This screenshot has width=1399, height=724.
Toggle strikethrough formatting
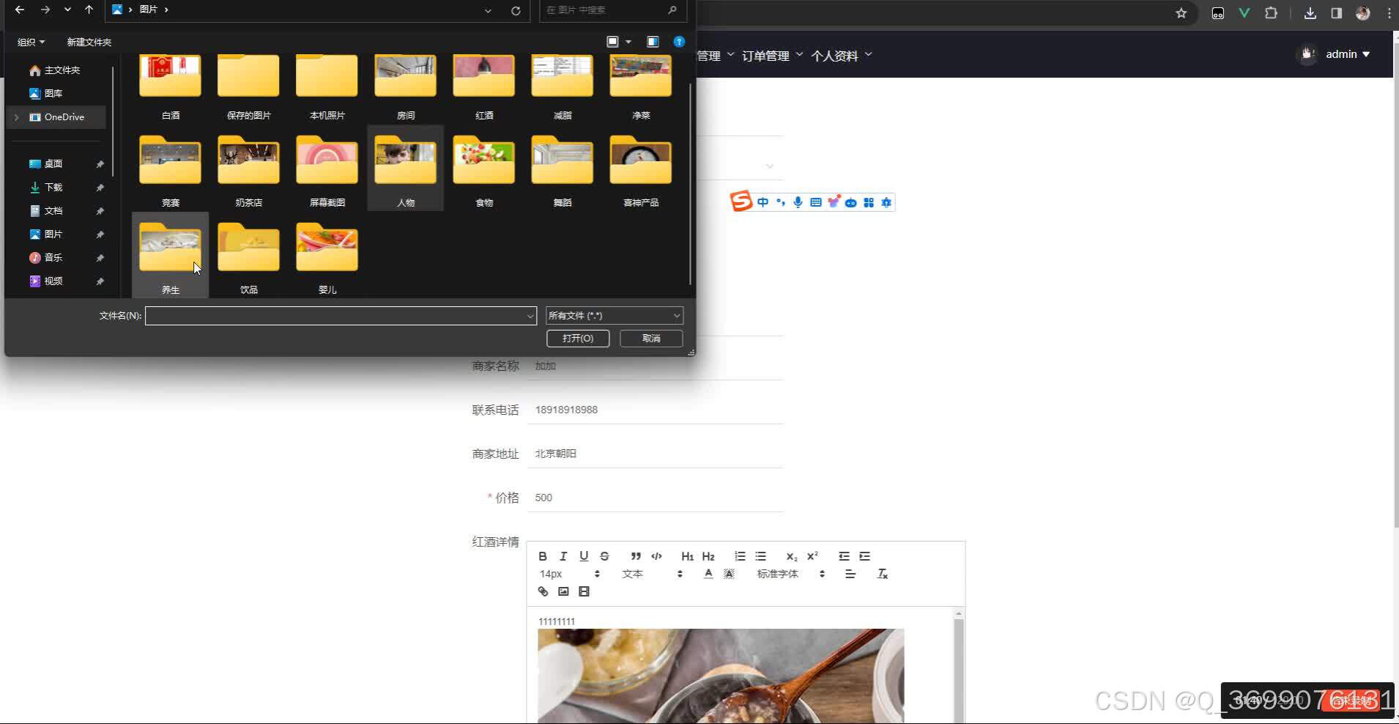604,555
